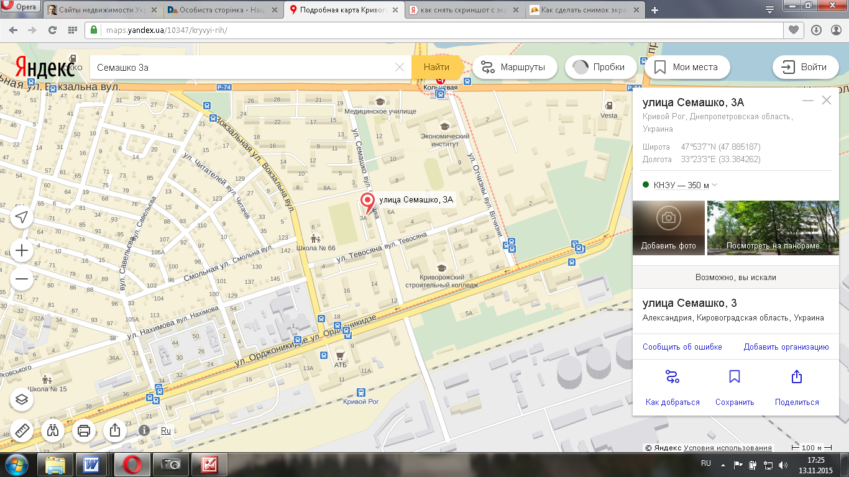Image resolution: width=849 pixels, height=477 pixels.
Task: Click the "Vesta" gas station icon
Action: tap(608, 106)
